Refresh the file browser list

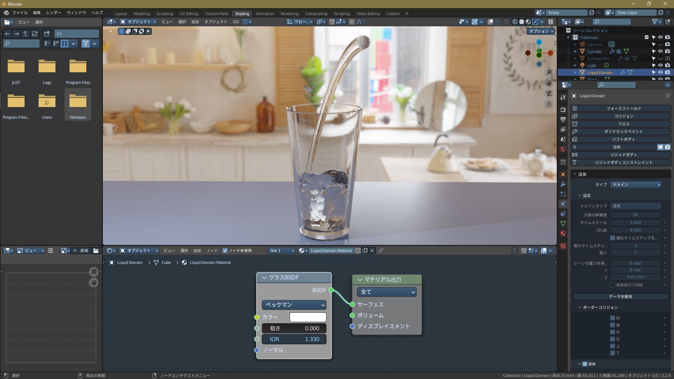(35, 34)
